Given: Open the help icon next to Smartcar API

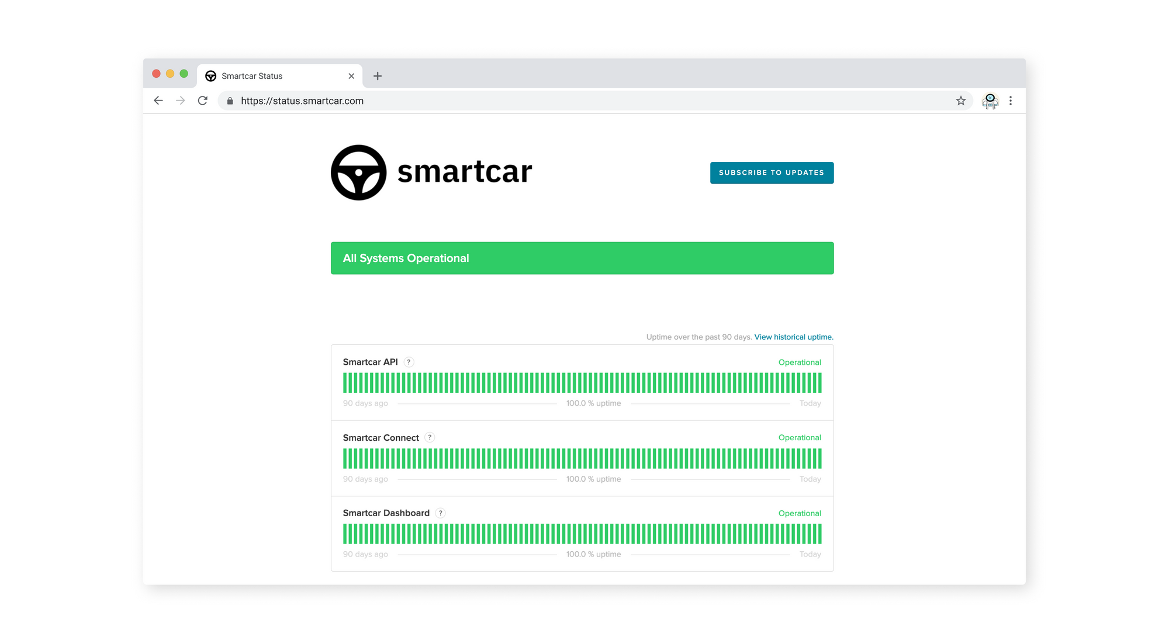Looking at the screenshot, I should pos(408,362).
